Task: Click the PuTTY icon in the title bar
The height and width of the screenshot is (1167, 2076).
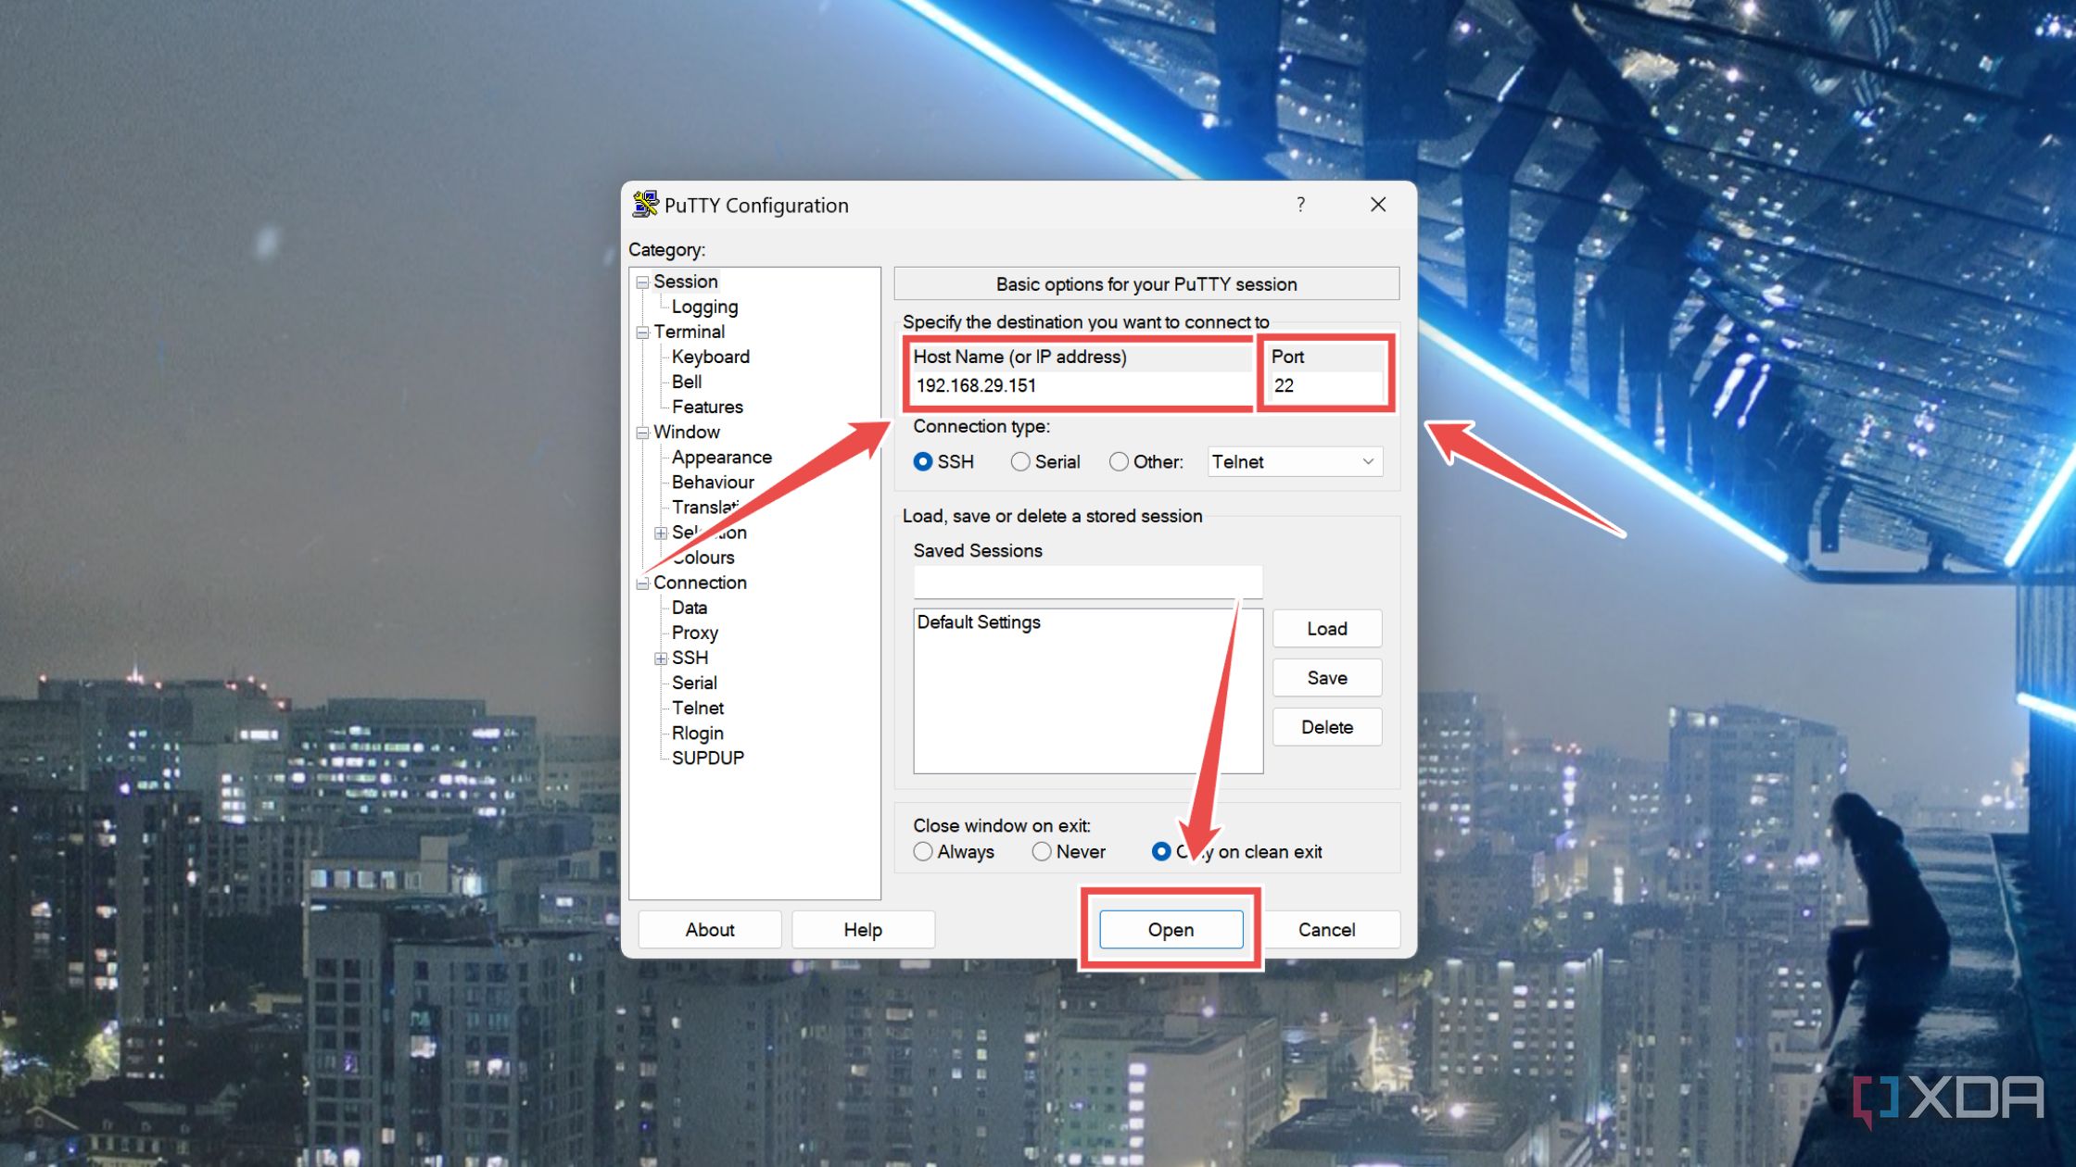Action: 646,205
